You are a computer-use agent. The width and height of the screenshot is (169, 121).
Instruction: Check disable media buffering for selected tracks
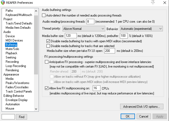[x=48, y=46]
